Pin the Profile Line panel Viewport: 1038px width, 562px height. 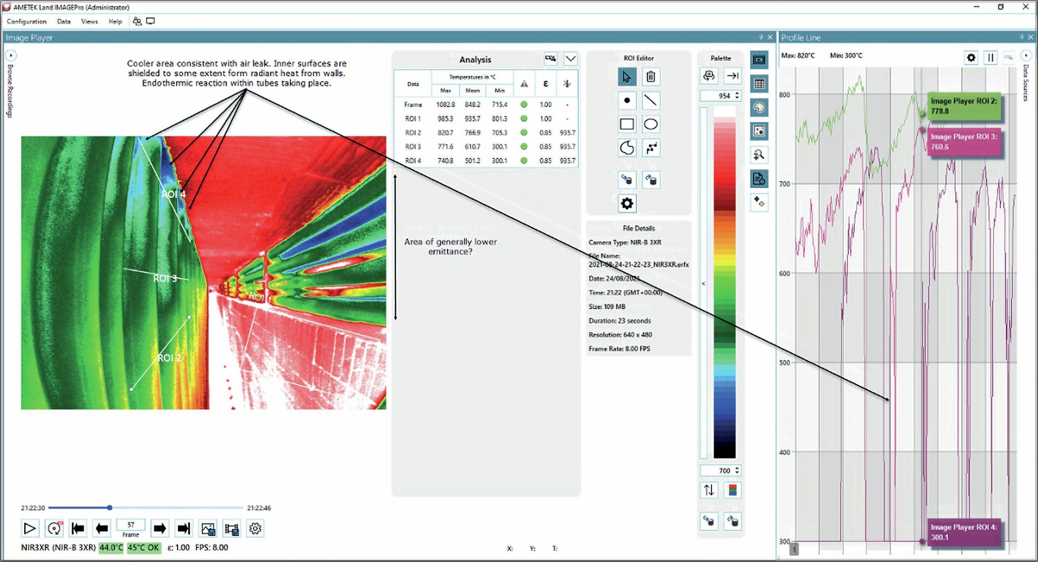(x=1021, y=37)
